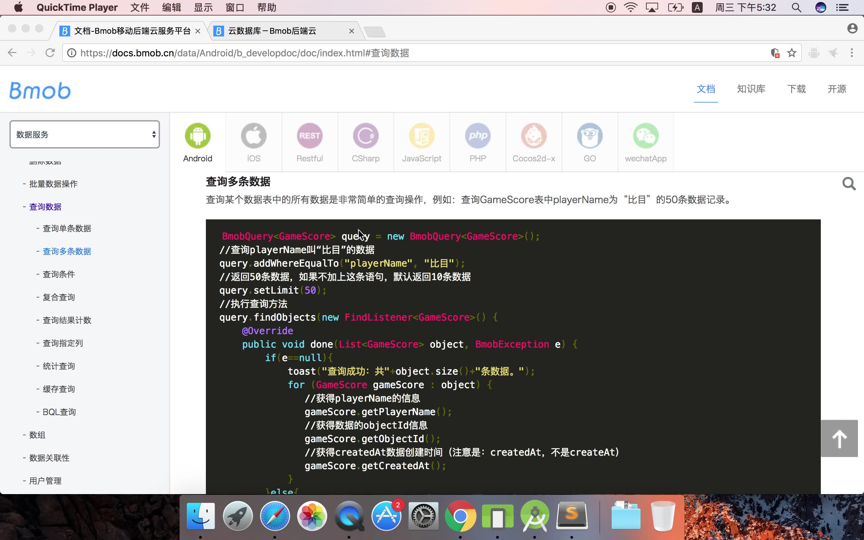
Task: Click the back-to-top arrow button
Action: pos(839,438)
